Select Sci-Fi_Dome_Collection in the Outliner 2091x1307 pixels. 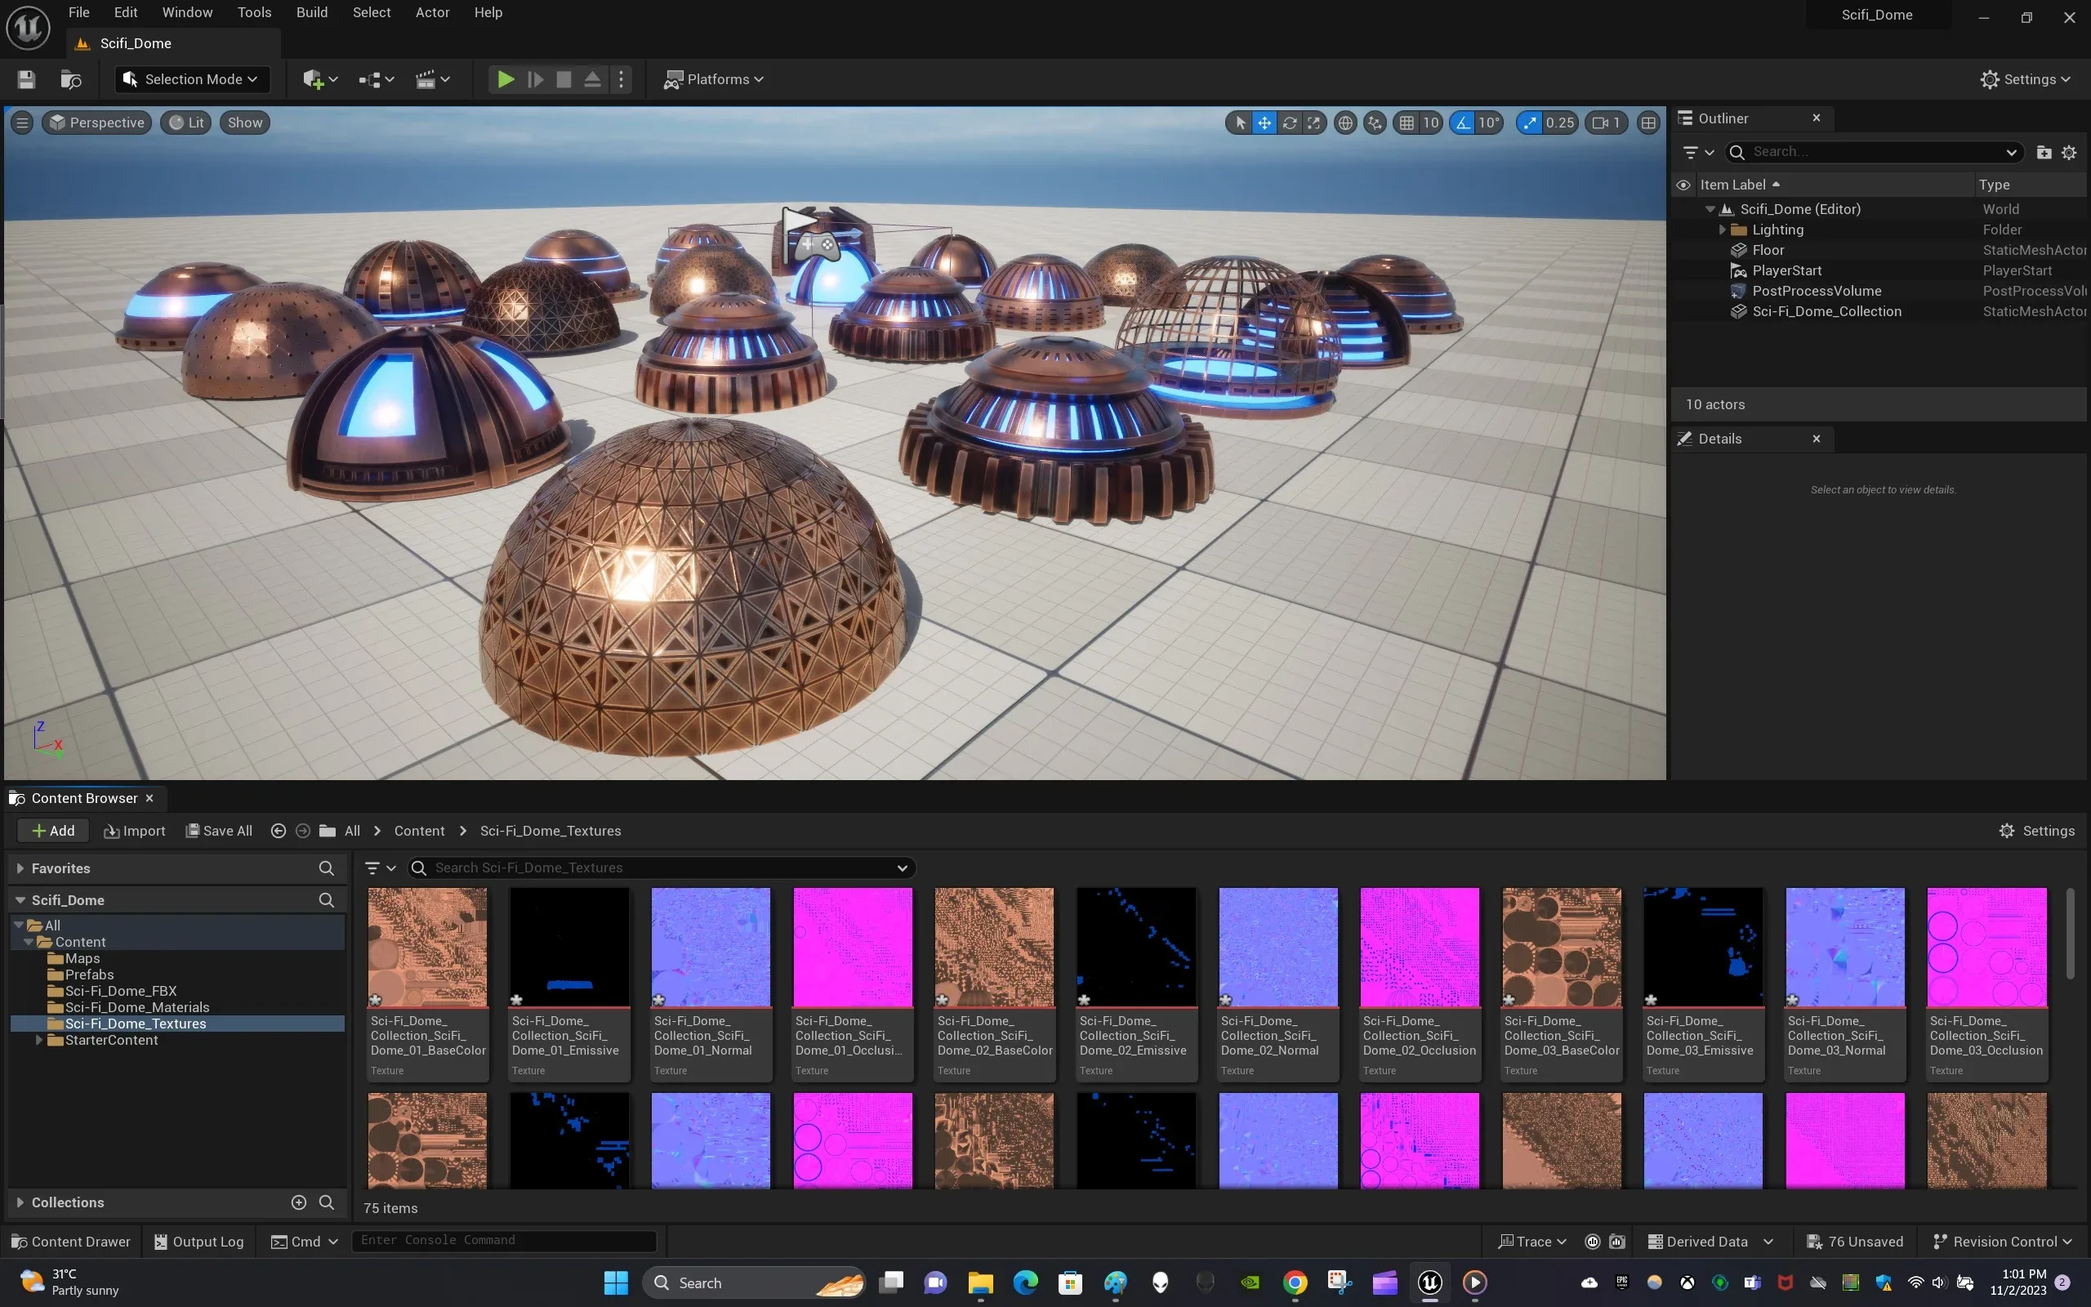[1826, 311]
